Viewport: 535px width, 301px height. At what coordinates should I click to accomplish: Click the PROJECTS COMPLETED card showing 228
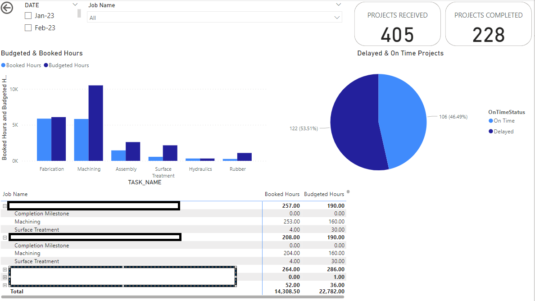coord(489,24)
